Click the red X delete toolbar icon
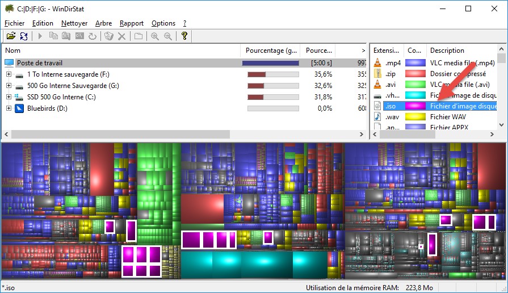The image size is (508, 293). (x=121, y=36)
